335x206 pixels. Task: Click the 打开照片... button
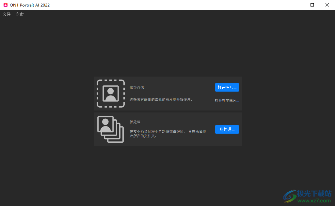tap(227, 87)
